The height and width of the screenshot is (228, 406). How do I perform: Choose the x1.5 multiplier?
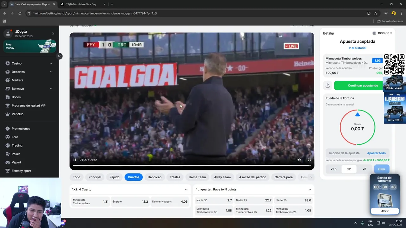[x=333, y=169]
